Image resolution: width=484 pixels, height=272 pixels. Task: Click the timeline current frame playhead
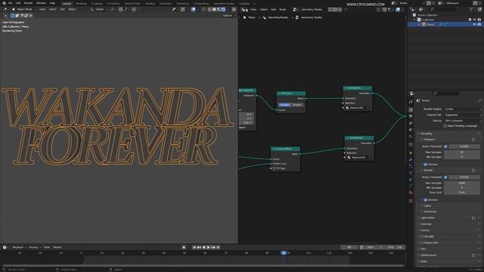(284, 253)
